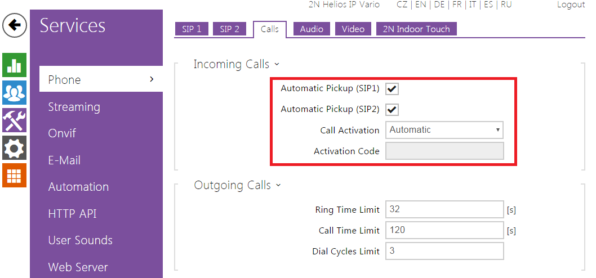The width and height of the screenshot is (596, 278).
Task: Open the Call Activation dropdown
Action: (x=444, y=130)
